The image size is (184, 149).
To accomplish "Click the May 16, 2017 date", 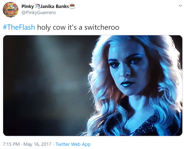I will [x=37, y=144].
